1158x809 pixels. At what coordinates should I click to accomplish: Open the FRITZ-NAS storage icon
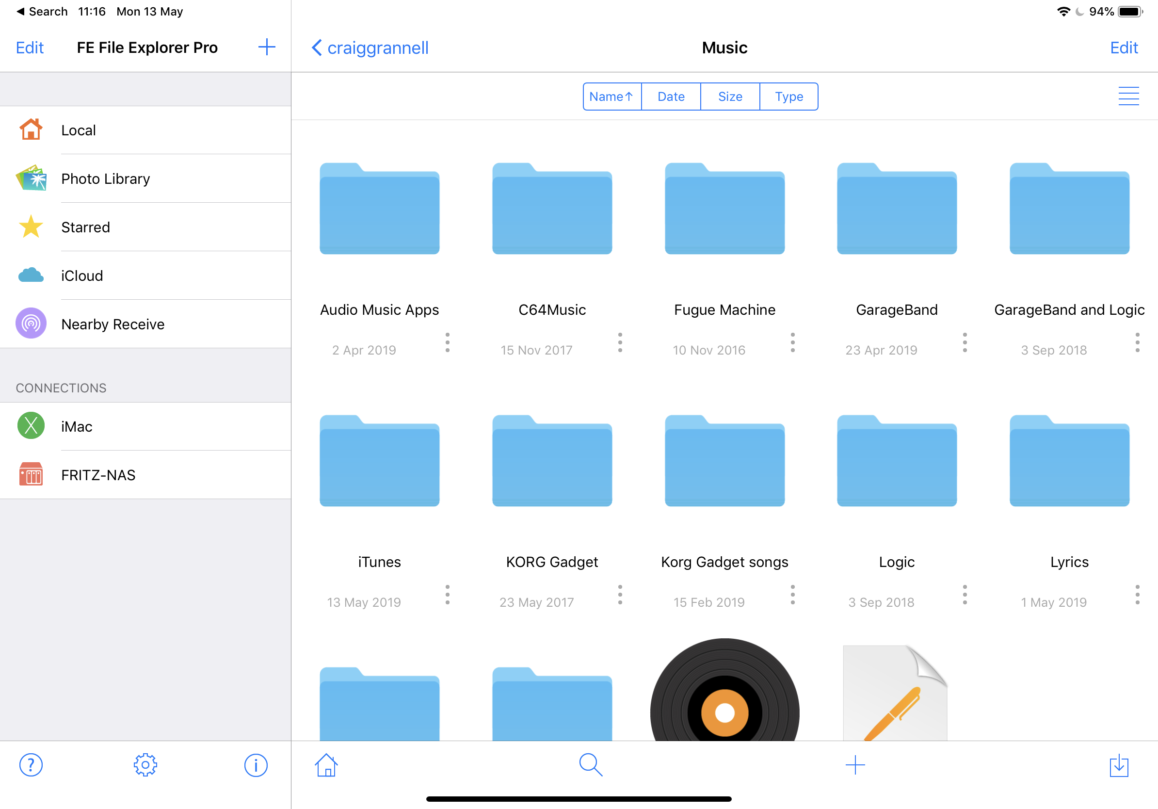(x=31, y=475)
